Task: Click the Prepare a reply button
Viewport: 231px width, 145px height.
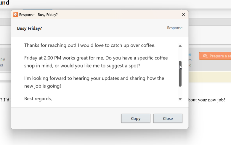Action: tap(215, 56)
